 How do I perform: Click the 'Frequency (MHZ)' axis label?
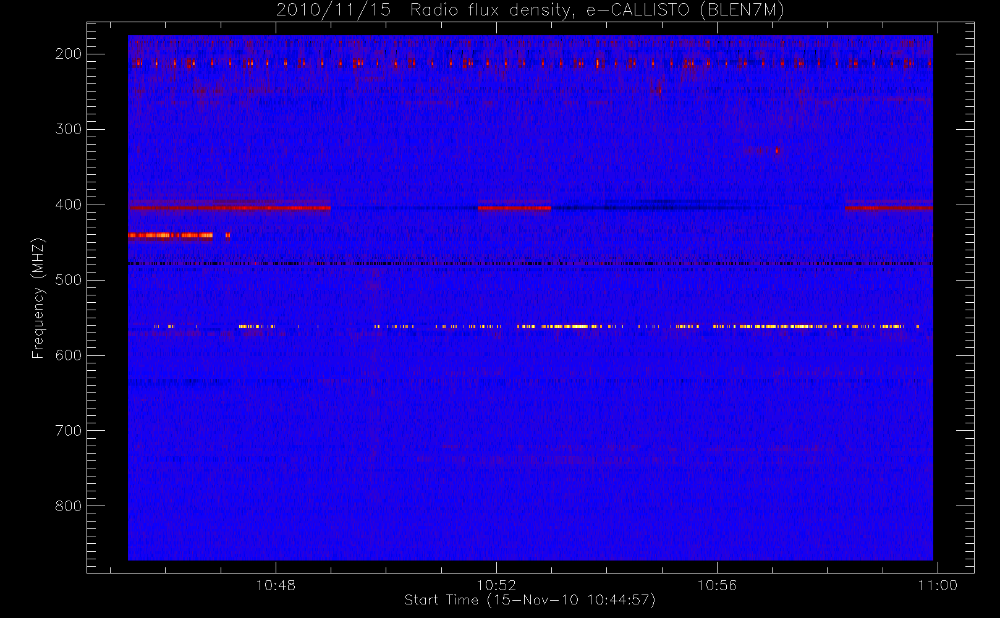tap(38, 298)
